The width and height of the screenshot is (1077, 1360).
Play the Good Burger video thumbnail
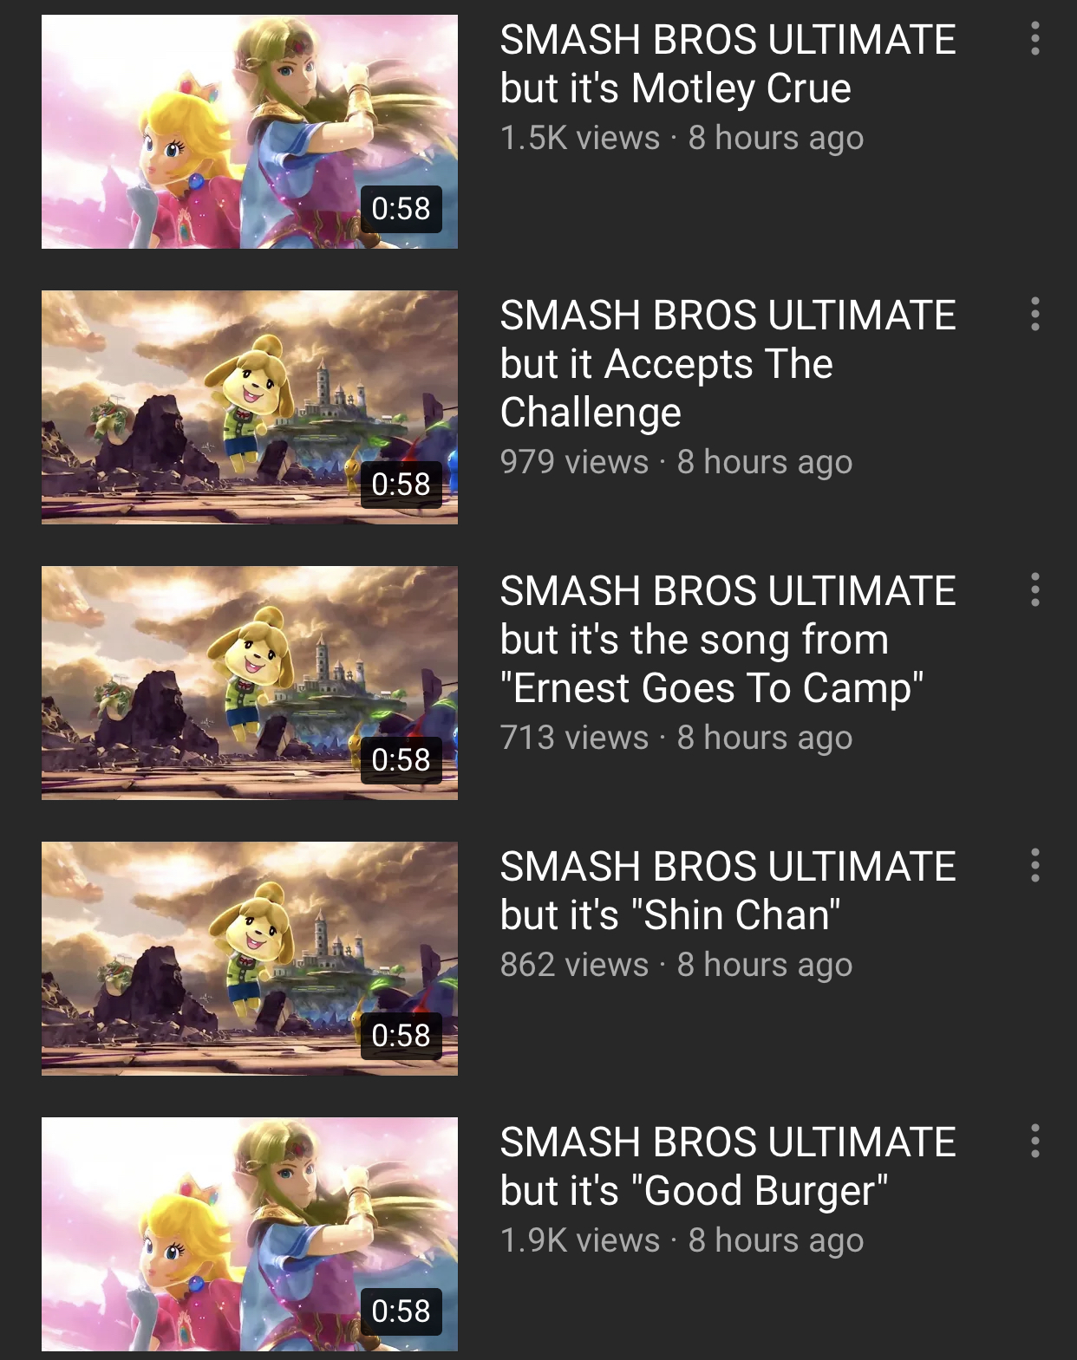(x=250, y=1234)
